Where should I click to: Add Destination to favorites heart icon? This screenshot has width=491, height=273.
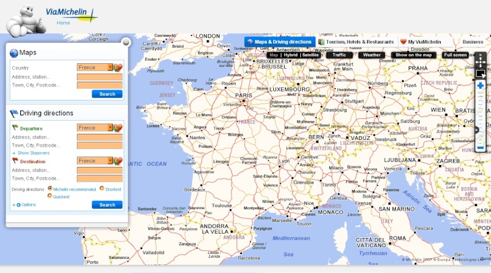tap(118, 161)
